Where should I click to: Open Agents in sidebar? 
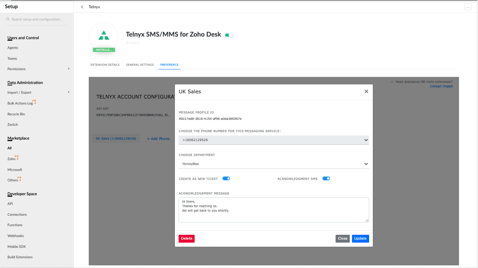(13, 48)
